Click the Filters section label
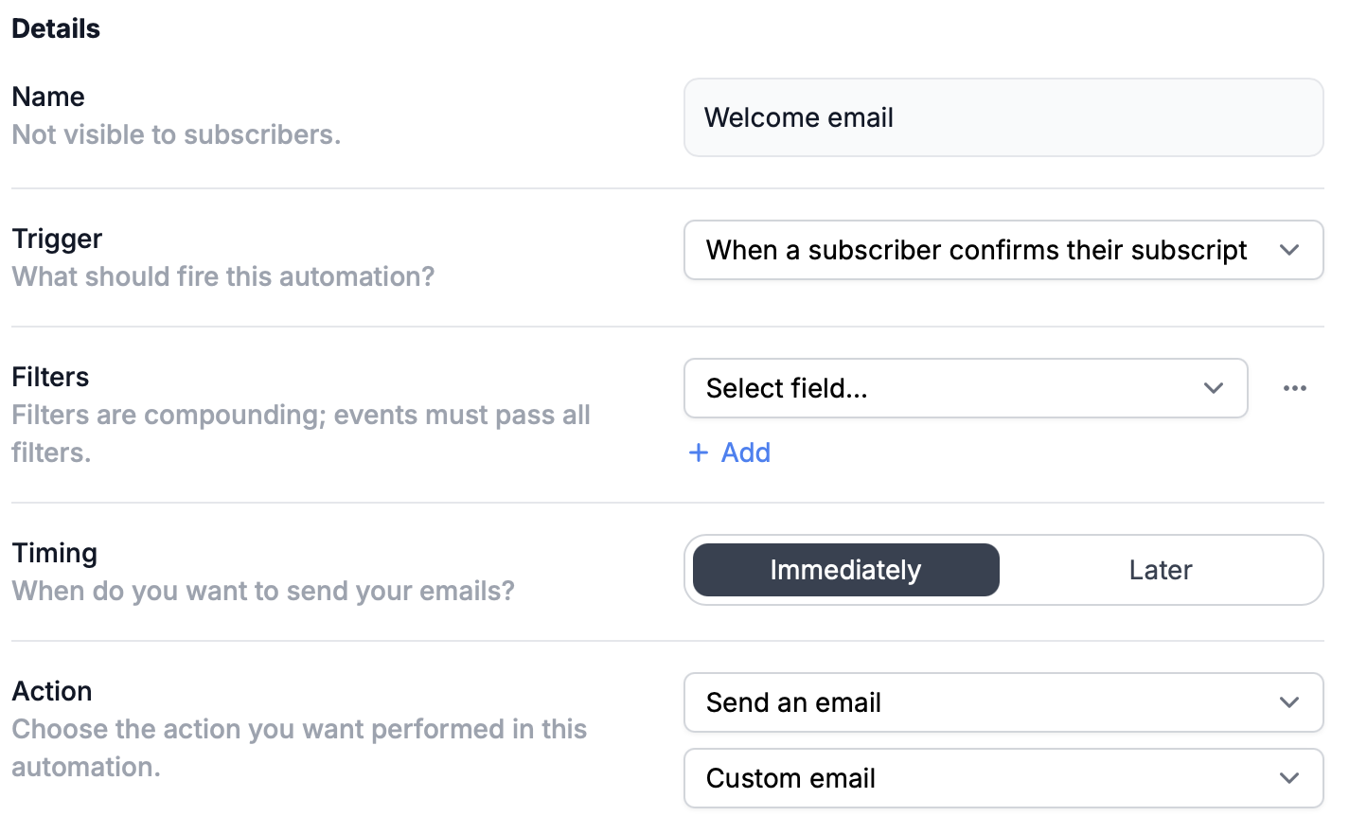The height and width of the screenshot is (816, 1349). pos(50,377)
